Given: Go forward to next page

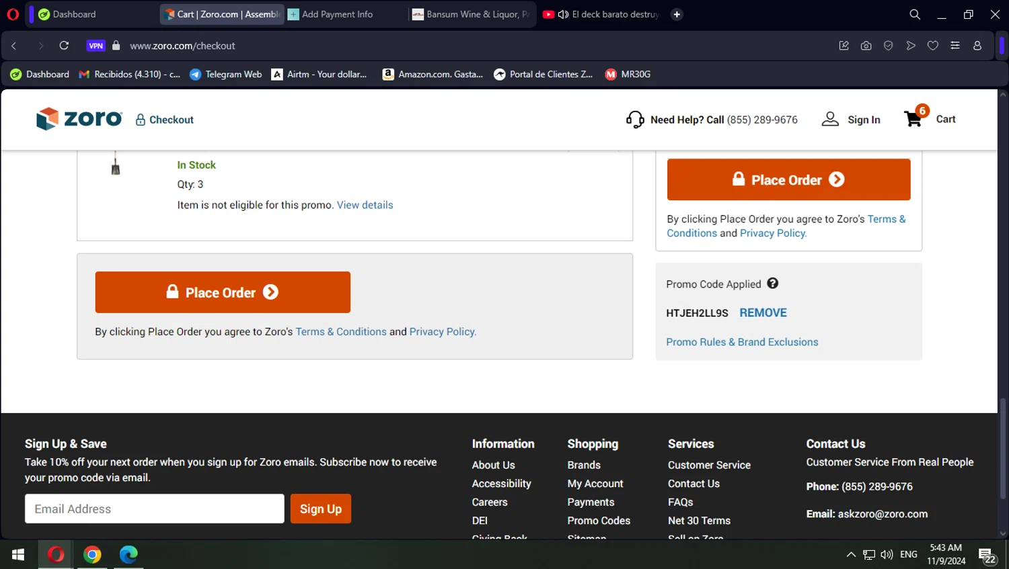Looking at the screenshot, I should click(x=40, y=46).
